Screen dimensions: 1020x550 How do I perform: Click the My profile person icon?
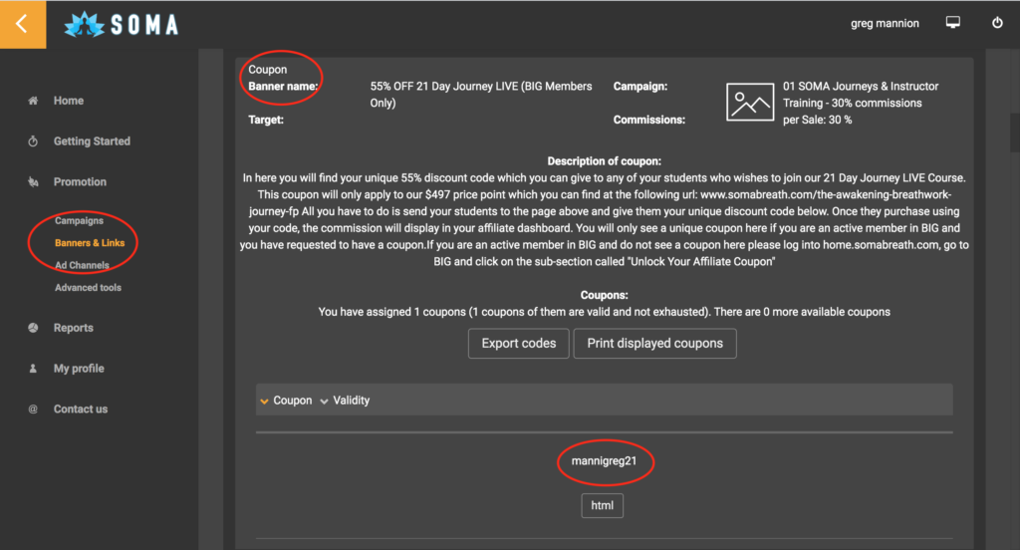[33, 369]
